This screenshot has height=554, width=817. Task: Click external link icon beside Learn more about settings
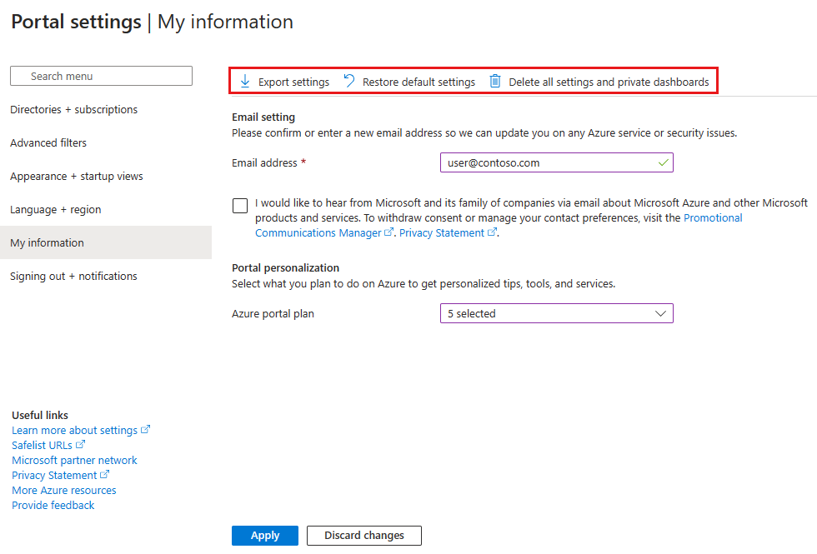(x=145, y=430)
